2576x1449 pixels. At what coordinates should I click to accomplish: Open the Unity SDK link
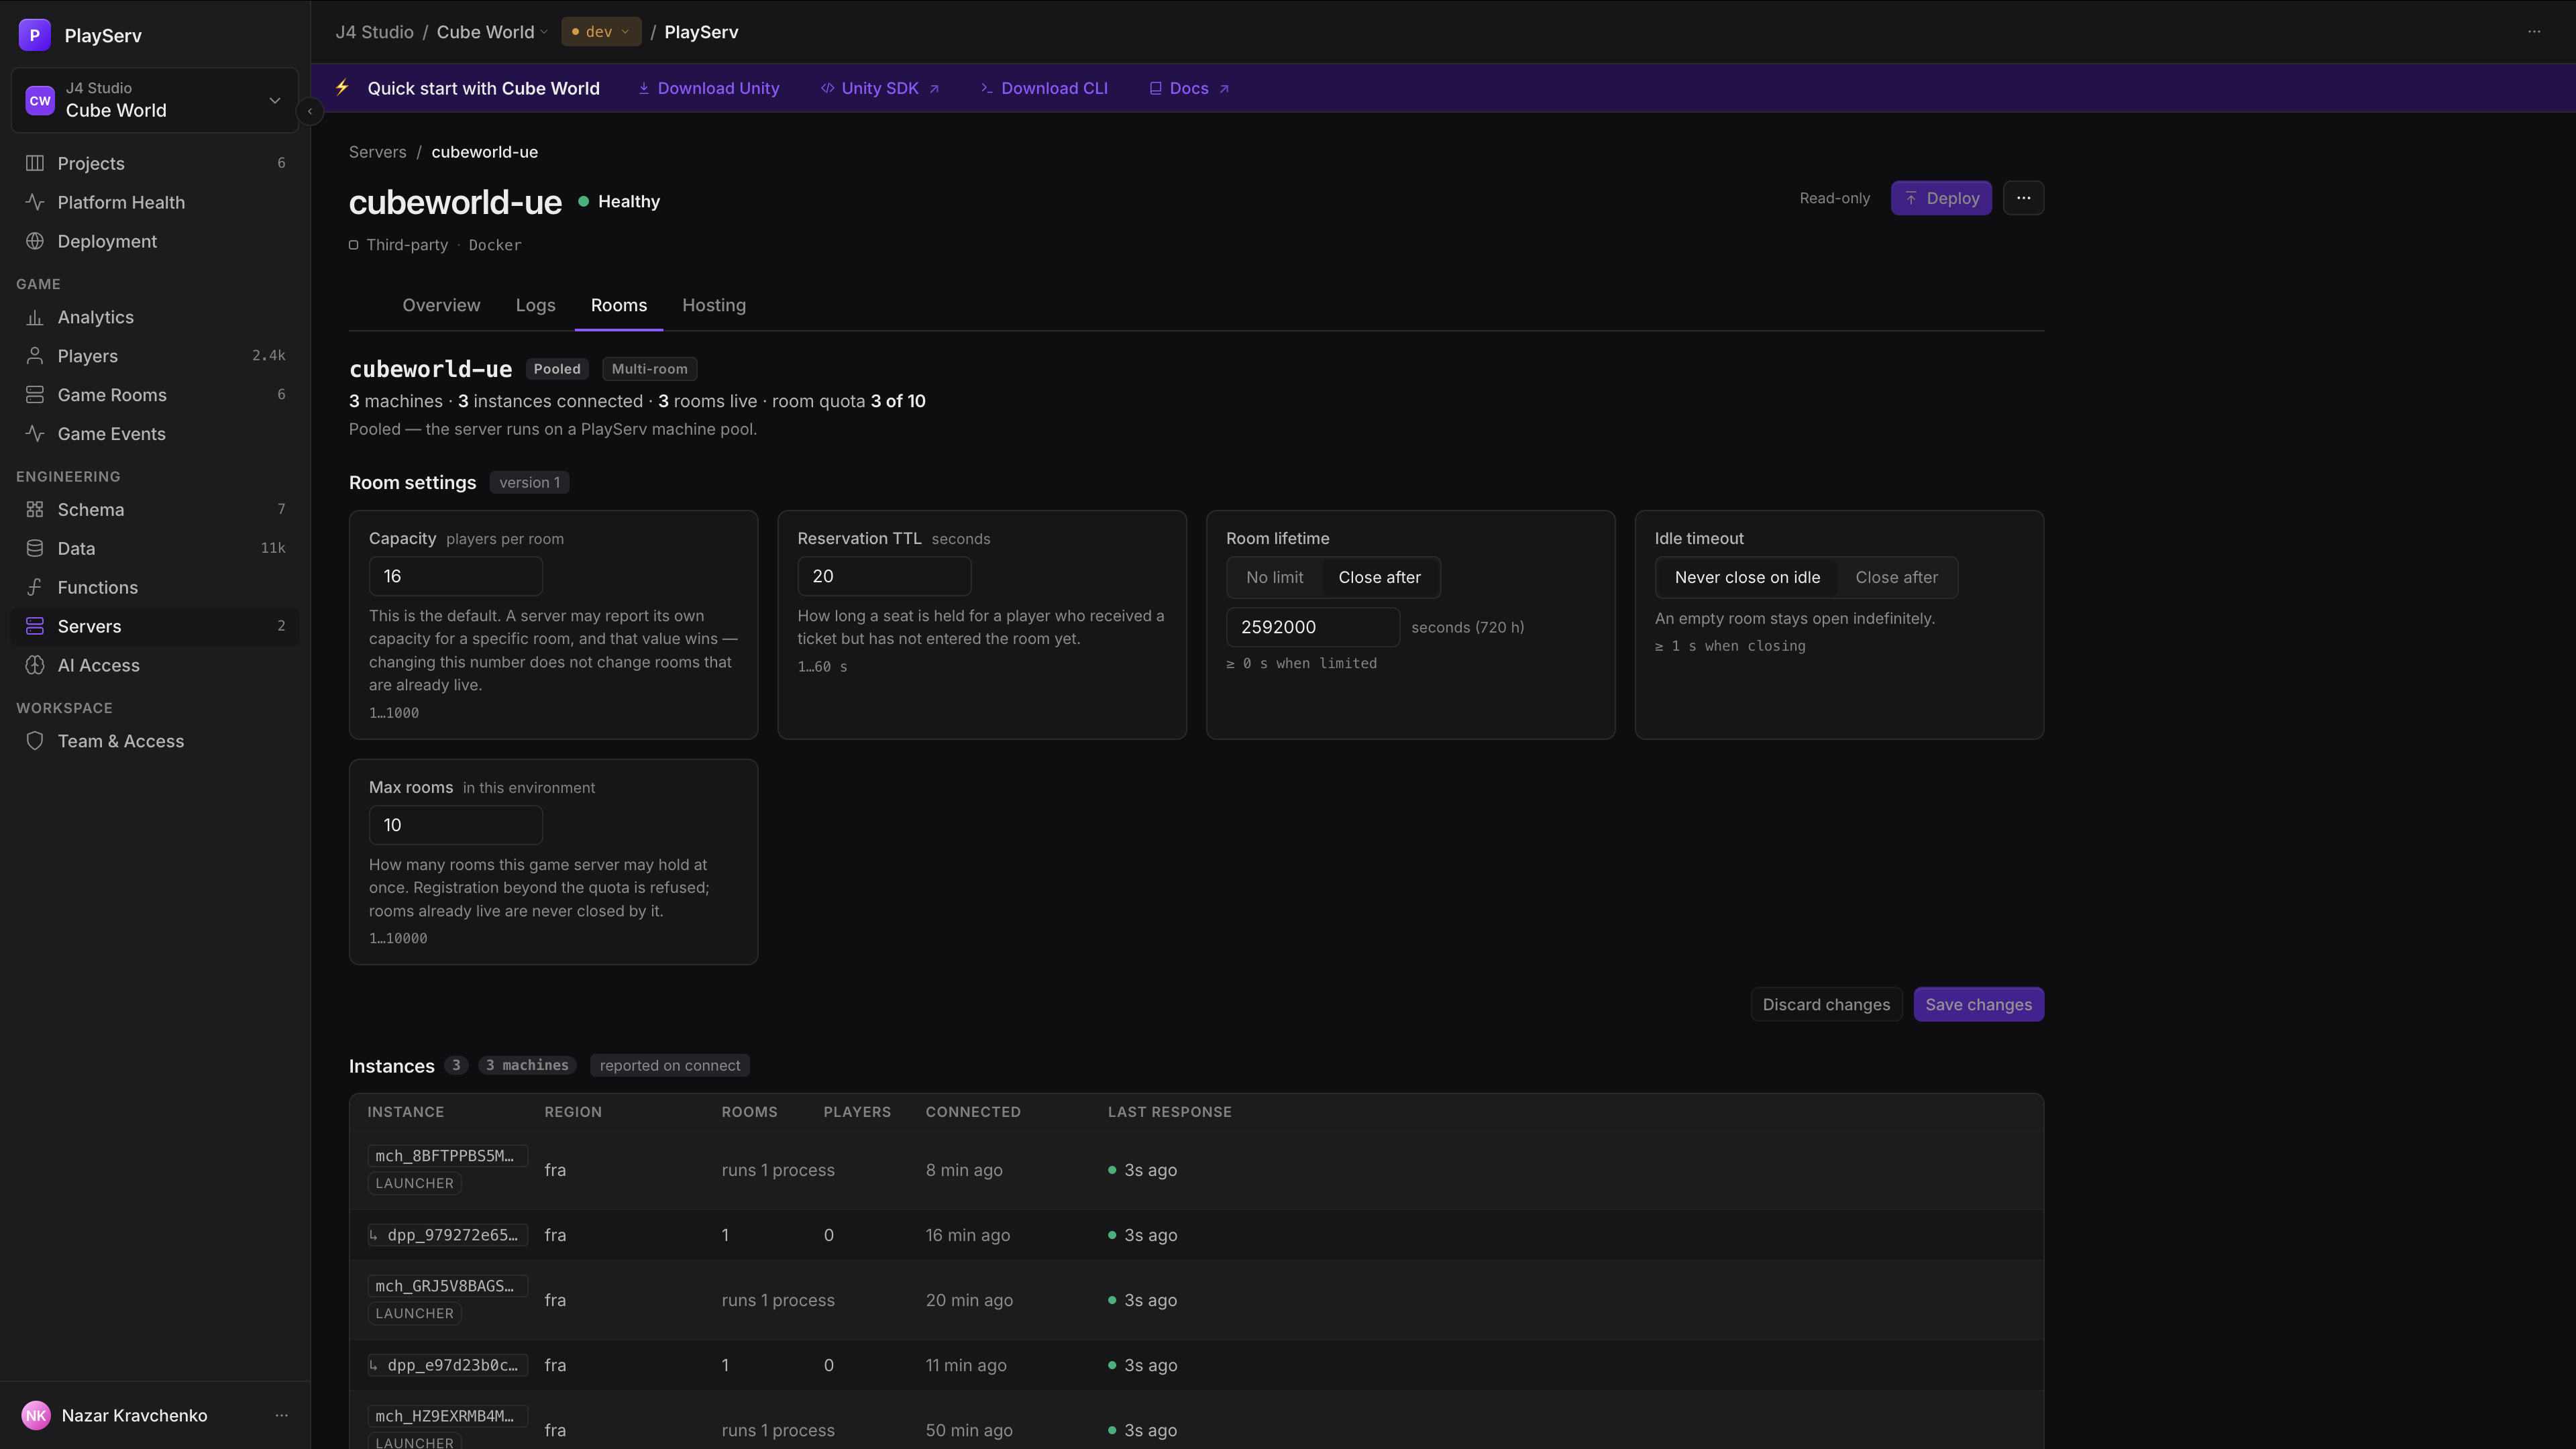point(880,88)
